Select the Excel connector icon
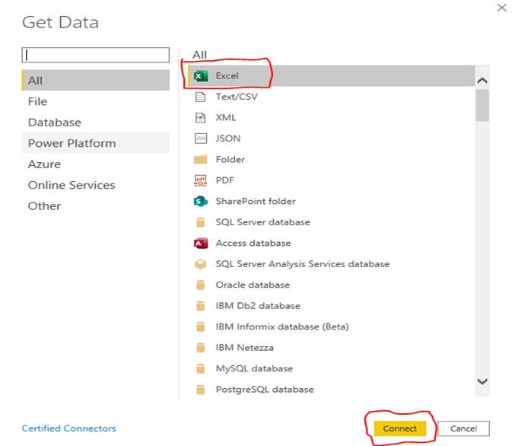515x446 pixels. [200, 76]
